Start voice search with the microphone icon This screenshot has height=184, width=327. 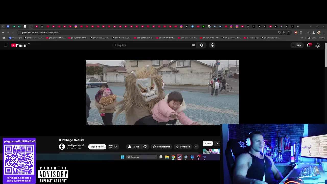pos(212,45)
